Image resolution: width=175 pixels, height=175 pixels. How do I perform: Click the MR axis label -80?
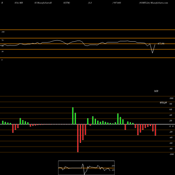[171, 149]
